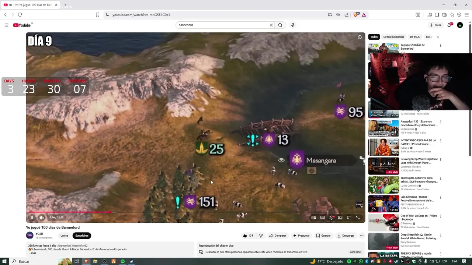The width and height of the screenshot is (472, 265).
Task: Select the Todos filter chip
Action: (374, 37)
